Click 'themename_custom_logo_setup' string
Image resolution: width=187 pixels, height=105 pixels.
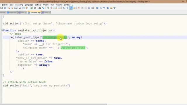point(79,23)
